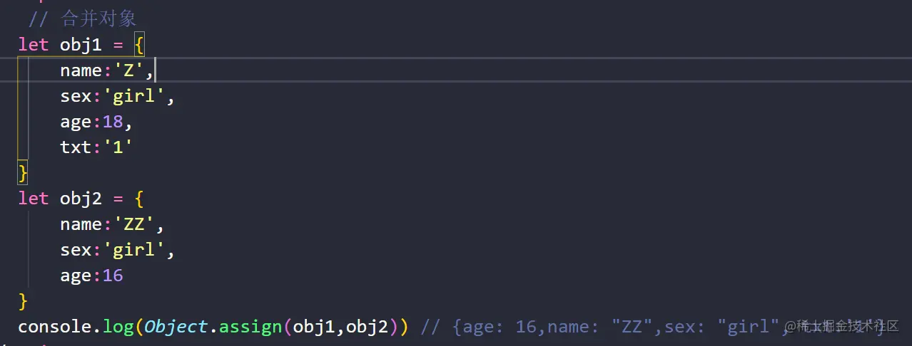Click the opening brace of obj1
Image resolution: width=912 pixels, height=346 pixels.
(x=139, y=44)
